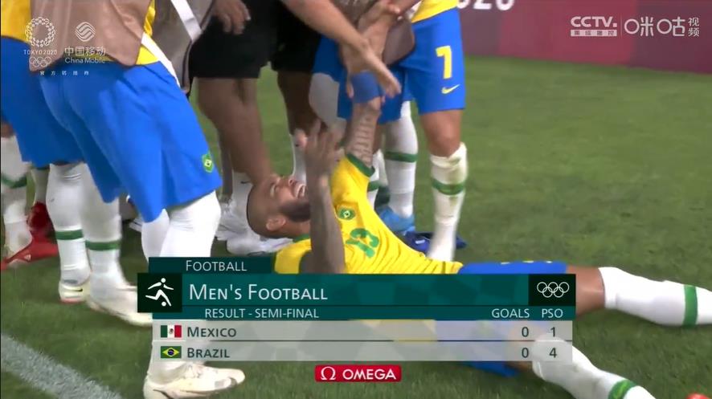Click the red Omega sponsor badge
This screenshot has width=712, height=399.
coord(358,374)
